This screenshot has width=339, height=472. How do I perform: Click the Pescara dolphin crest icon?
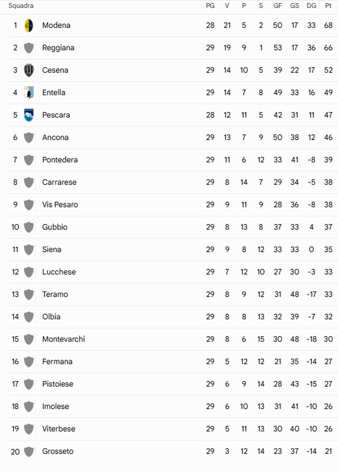(29, 115)
